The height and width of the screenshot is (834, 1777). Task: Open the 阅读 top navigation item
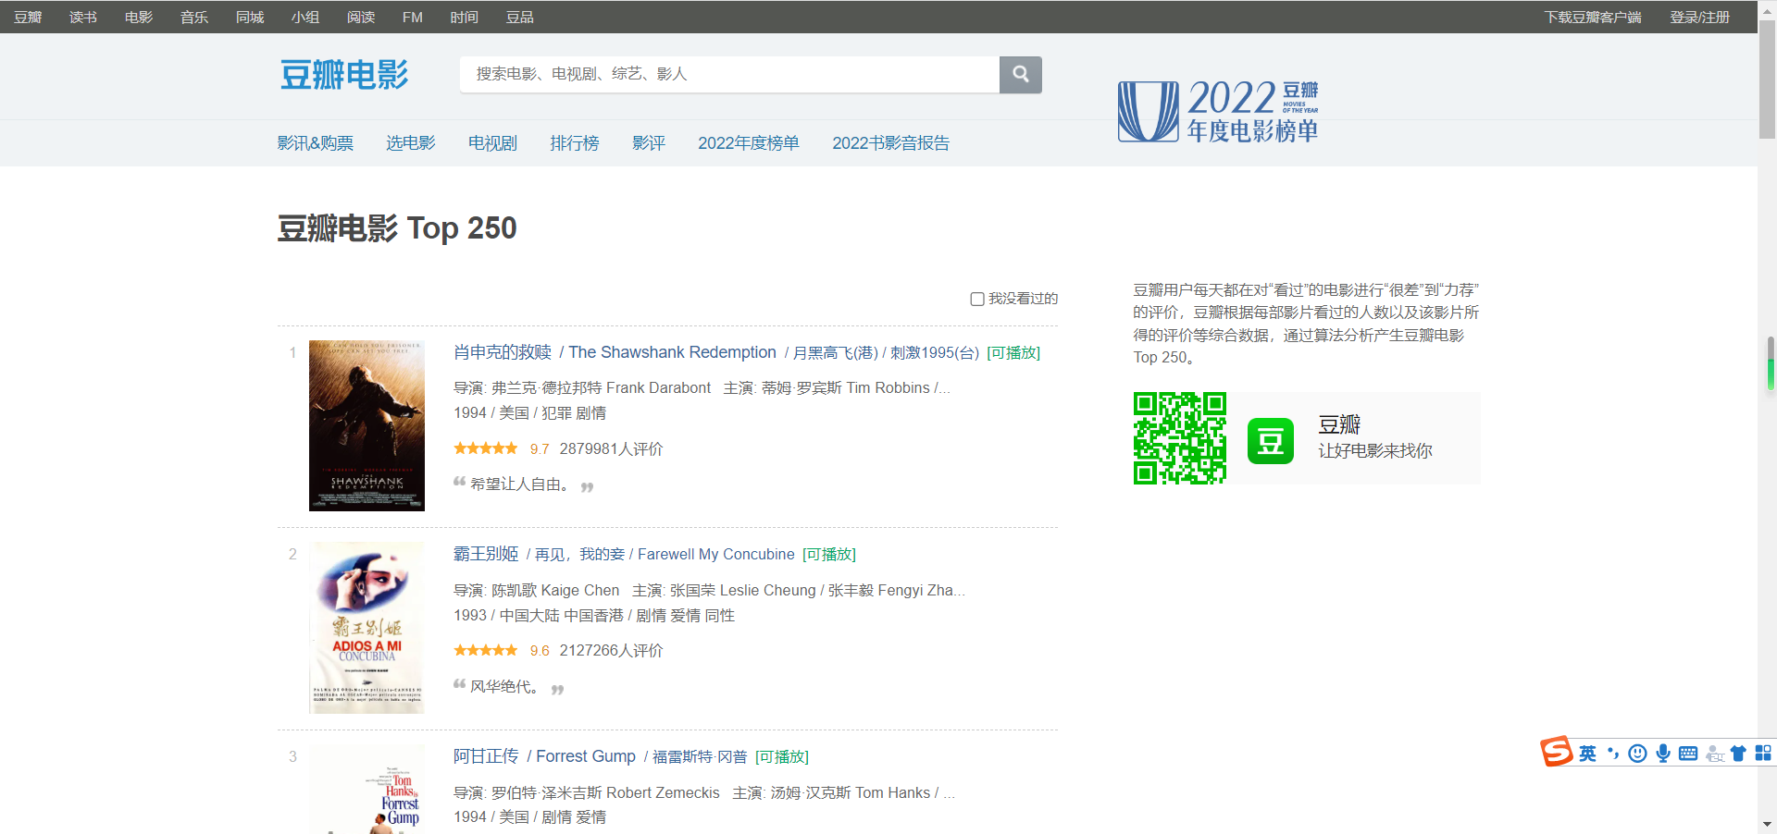(x=361, y=17)
